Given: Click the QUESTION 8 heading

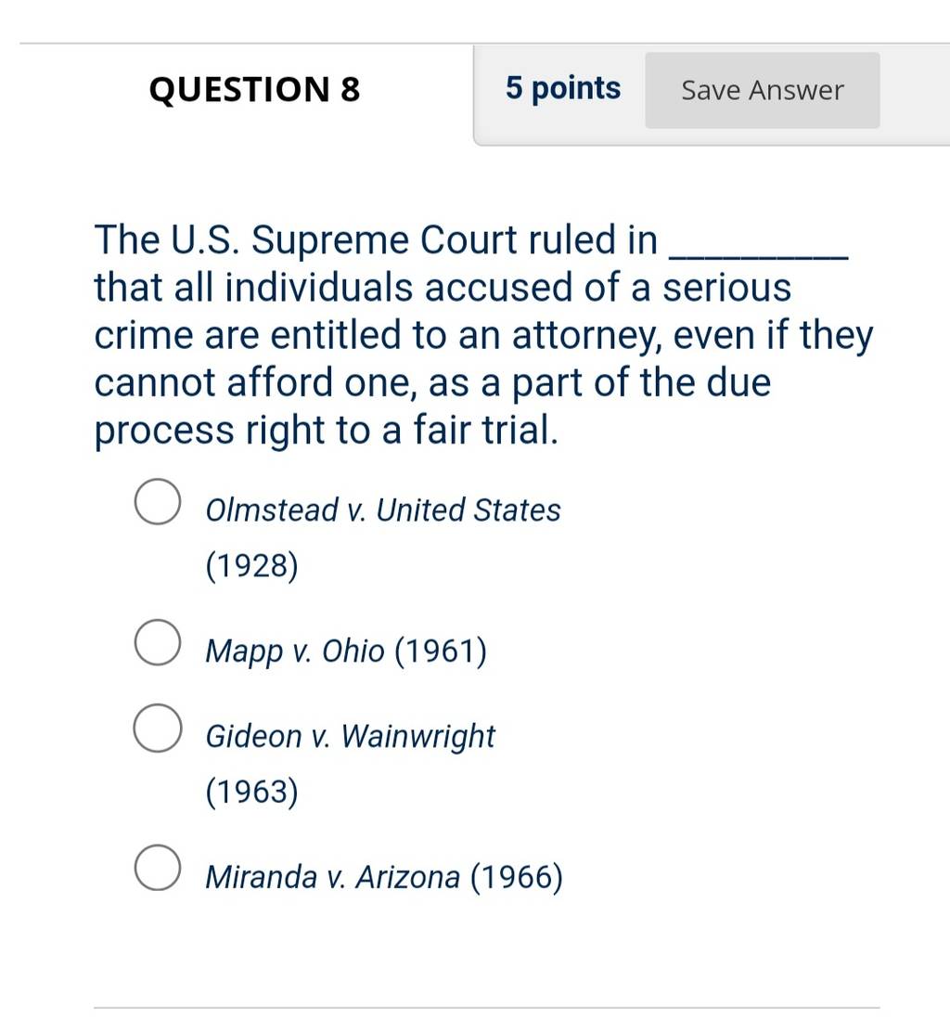Looking at the screenshot, I should tap(254, 89).
